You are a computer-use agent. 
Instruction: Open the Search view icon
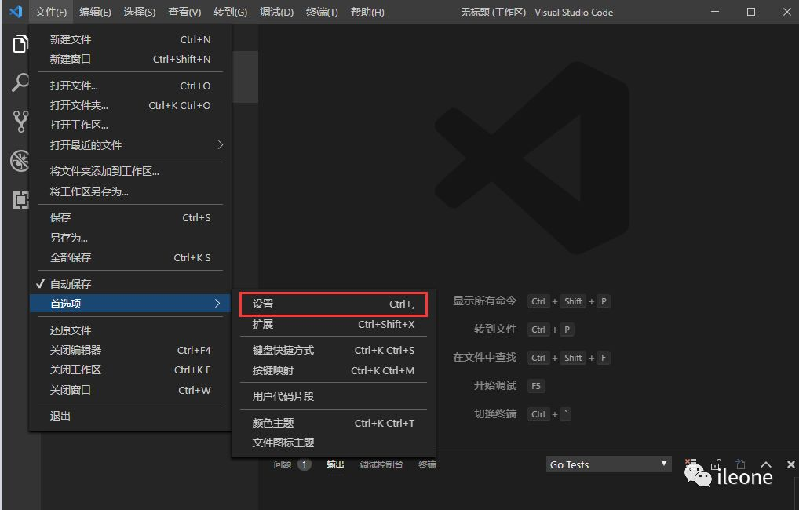[20, 82]
